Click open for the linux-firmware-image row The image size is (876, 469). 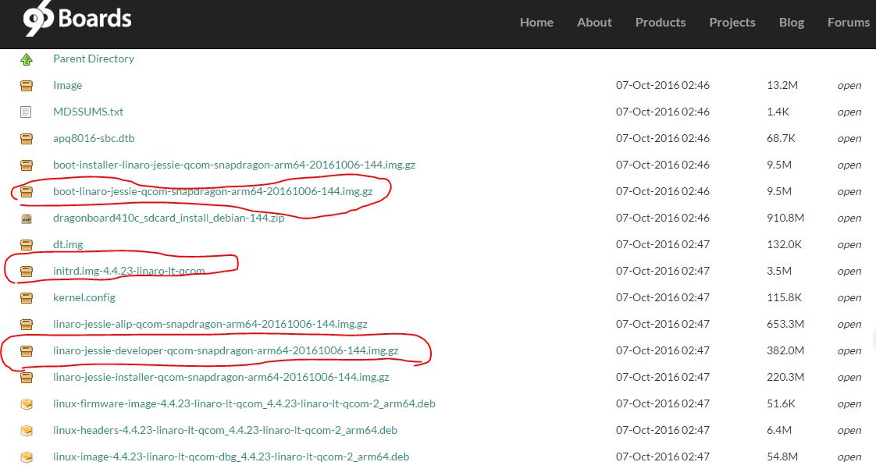pos(849,403)
